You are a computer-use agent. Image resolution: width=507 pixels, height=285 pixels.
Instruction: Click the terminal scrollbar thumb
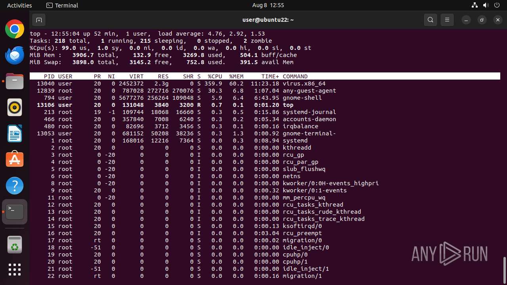(x=504, y=270)
